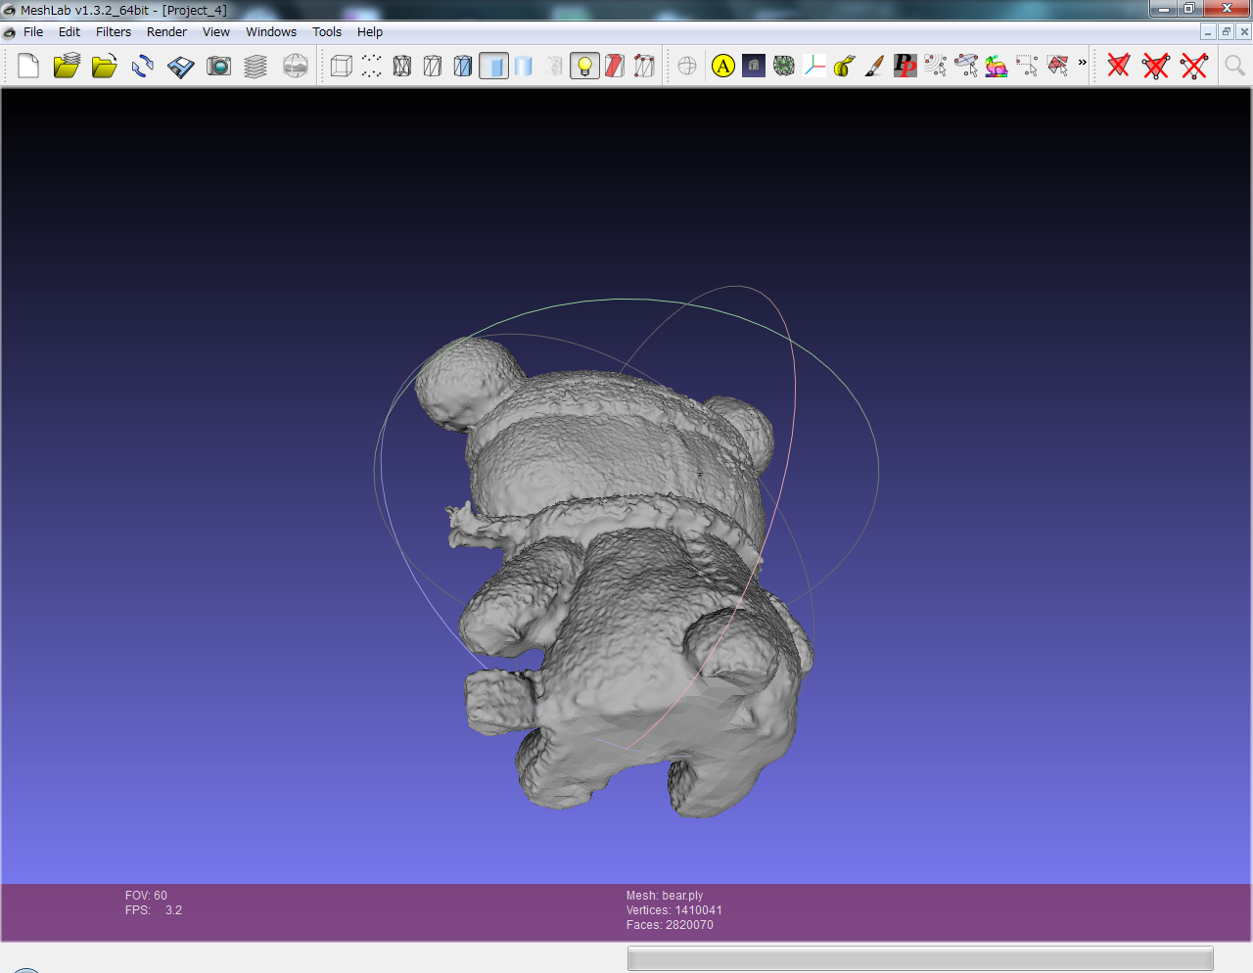
Task: Click the plane selection cursor tool icon
Action: click(x=966, y=66)
